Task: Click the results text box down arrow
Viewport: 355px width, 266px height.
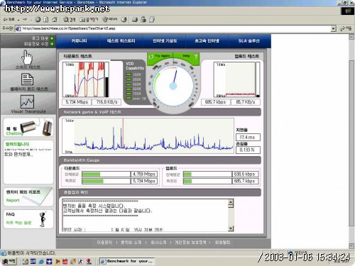Action: pyautogui.click(x=231, y=228)
